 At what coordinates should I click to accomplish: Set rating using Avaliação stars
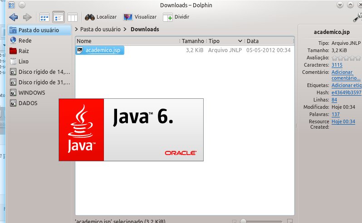point(346,58)
